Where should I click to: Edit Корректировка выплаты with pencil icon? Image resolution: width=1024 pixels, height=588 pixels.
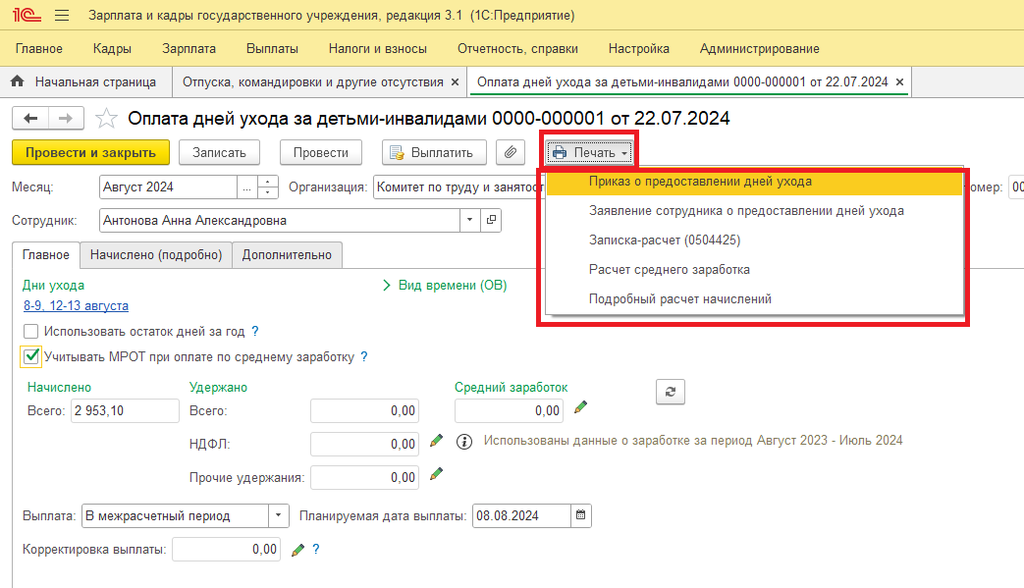pyautogui.click(x=297, y=550)
